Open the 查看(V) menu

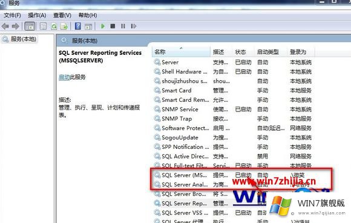tap(62, 15)
